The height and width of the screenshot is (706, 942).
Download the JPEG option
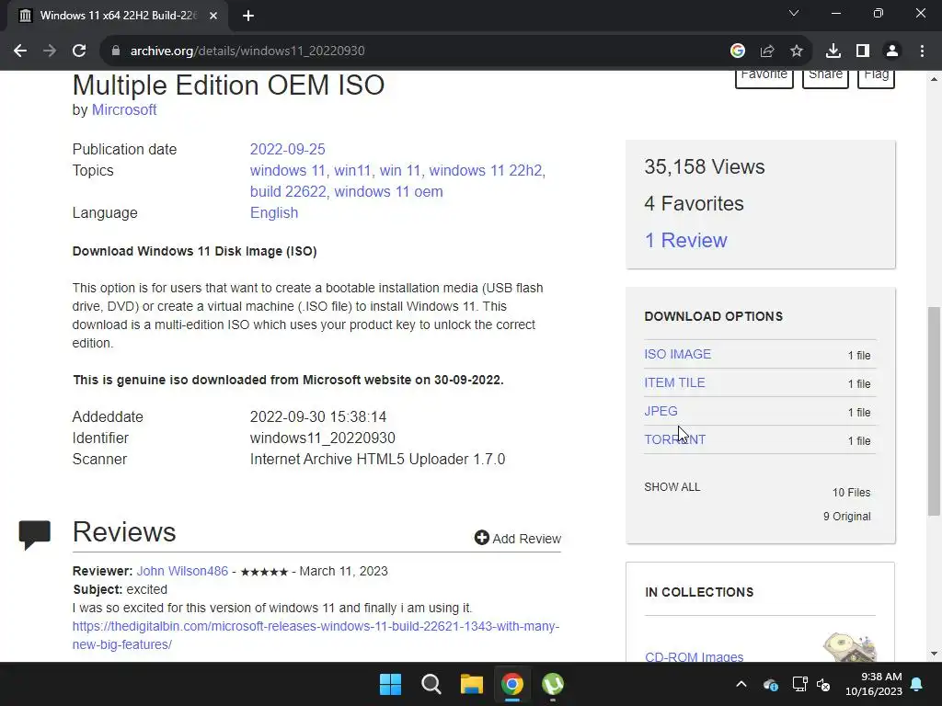(x=661, y=411)
